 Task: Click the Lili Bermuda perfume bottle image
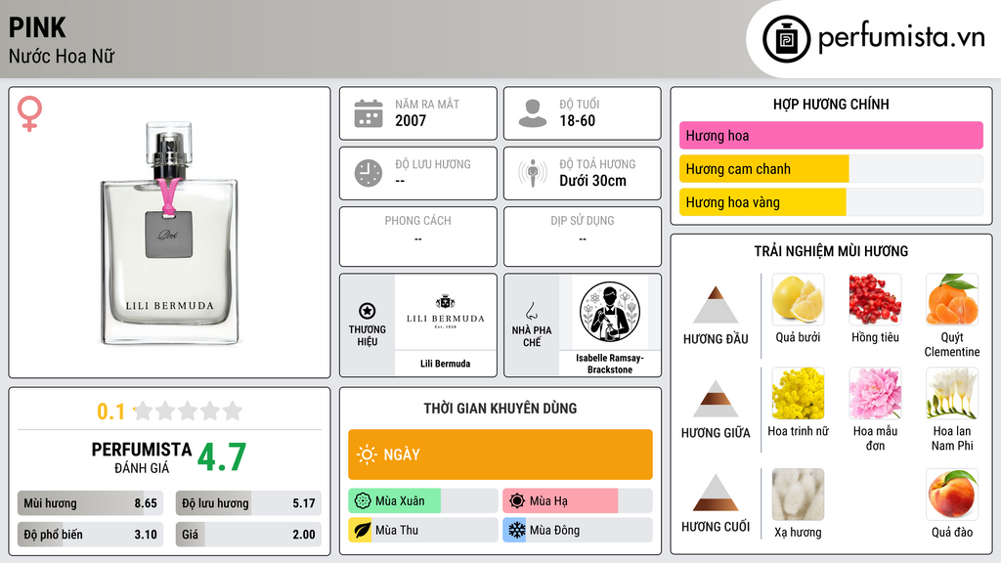pos(169,233)
